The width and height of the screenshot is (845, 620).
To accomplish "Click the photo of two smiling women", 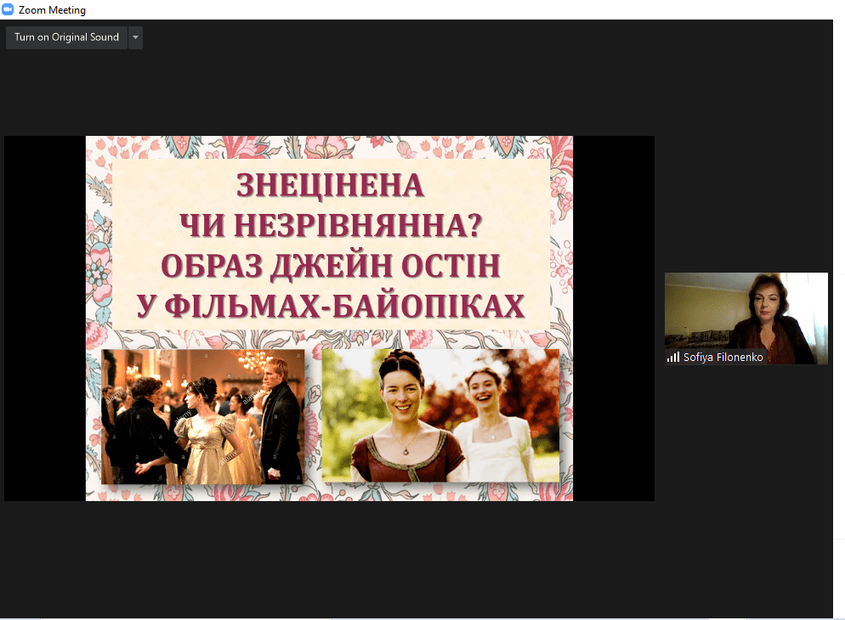I will pyautogui.click(x=440, y=414).
